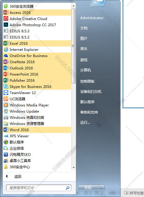Open 默认程序 in the right pane

[87, 102]
